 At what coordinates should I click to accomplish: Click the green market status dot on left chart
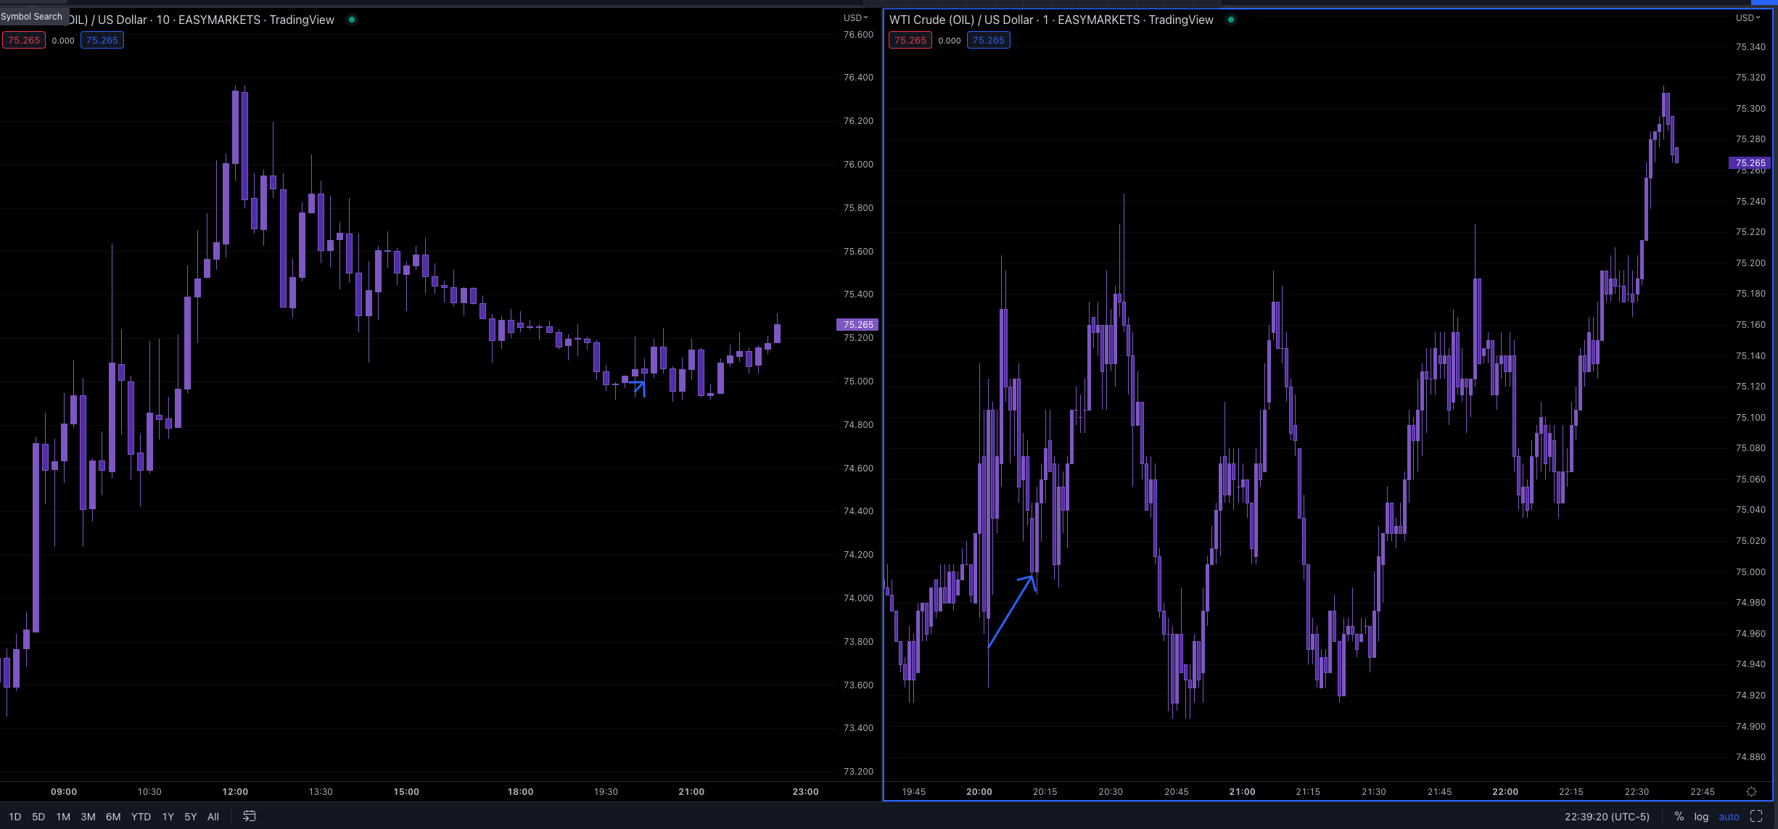click(352, 20)
